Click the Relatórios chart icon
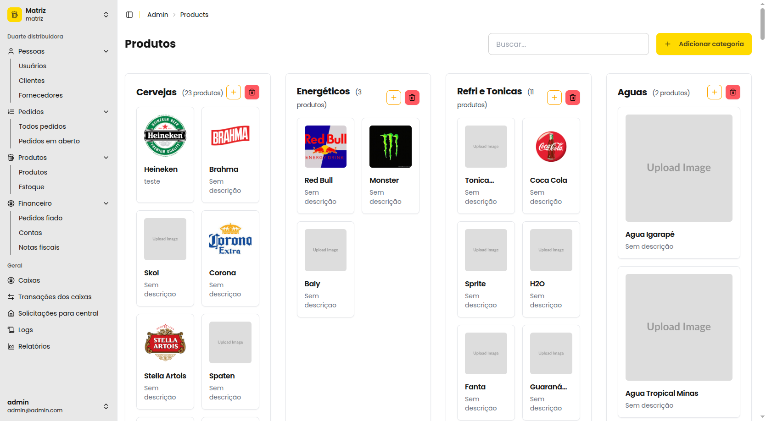This screenshot has width=766, height=421. point(11,346)
